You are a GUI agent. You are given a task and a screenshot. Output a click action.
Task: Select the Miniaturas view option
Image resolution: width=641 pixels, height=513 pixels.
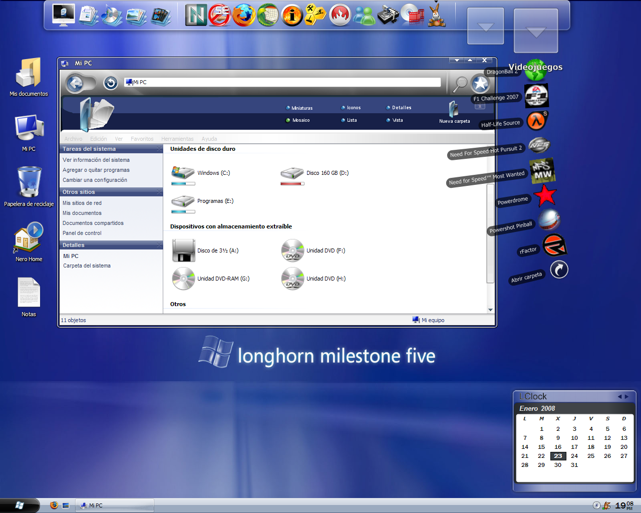pyautogui.click(x=299, y=108)
